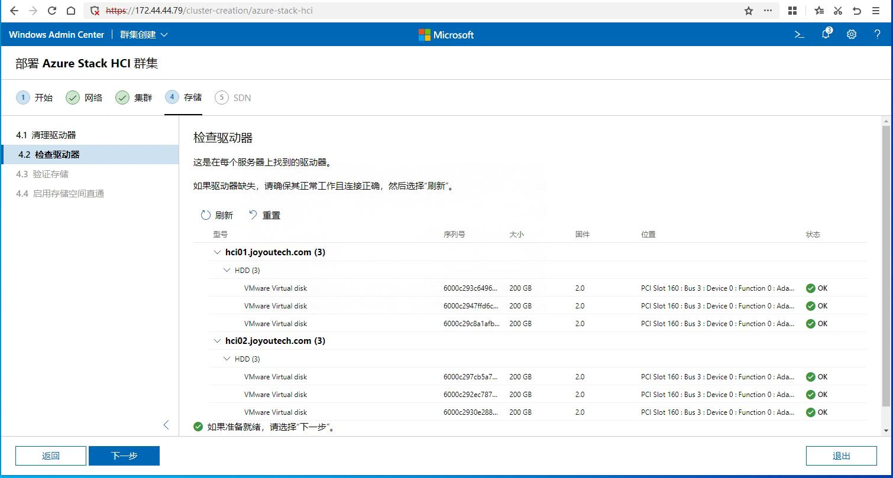This screenshot has height=478, width=893.
Task: Click the OK status icon for disk 6000c2930e288
Action: [811, 412]
